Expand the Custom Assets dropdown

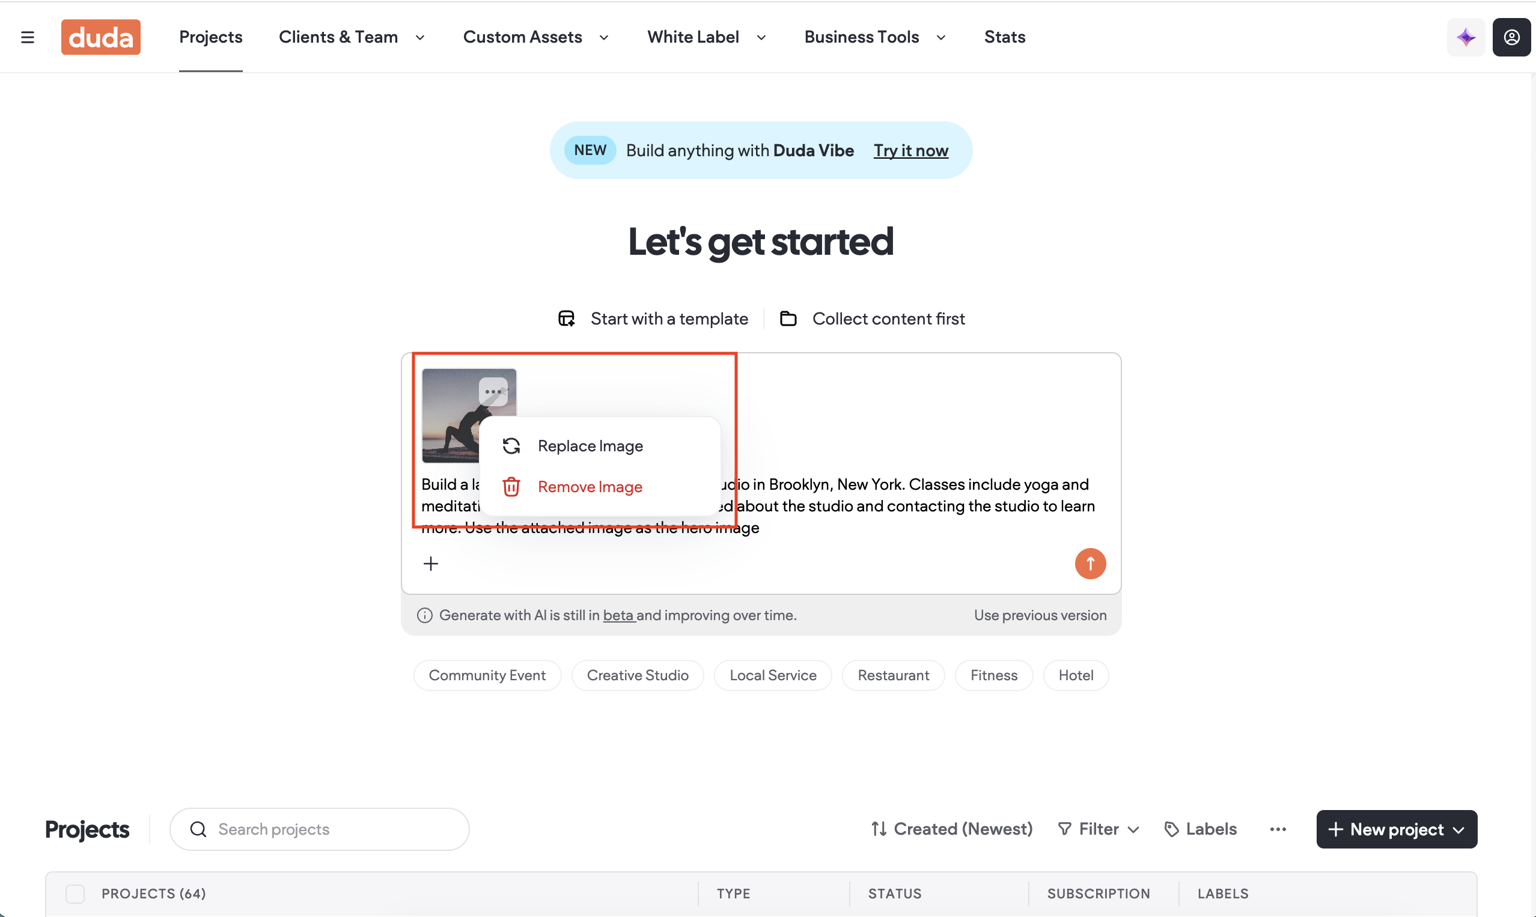point(604,38)
